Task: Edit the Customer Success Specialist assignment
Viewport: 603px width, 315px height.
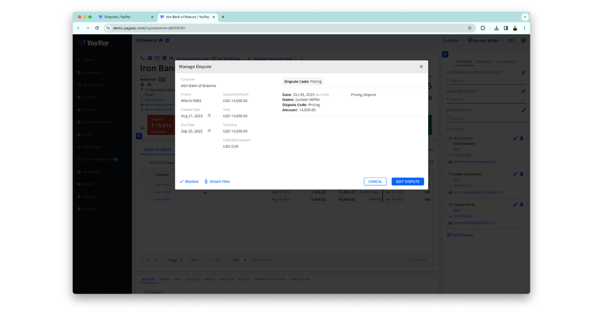Action: [523, 72]
